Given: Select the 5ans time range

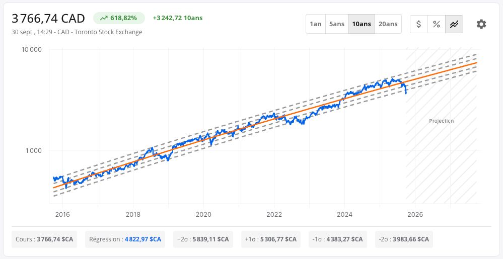Looking at the screenshot, I should 337,24.
